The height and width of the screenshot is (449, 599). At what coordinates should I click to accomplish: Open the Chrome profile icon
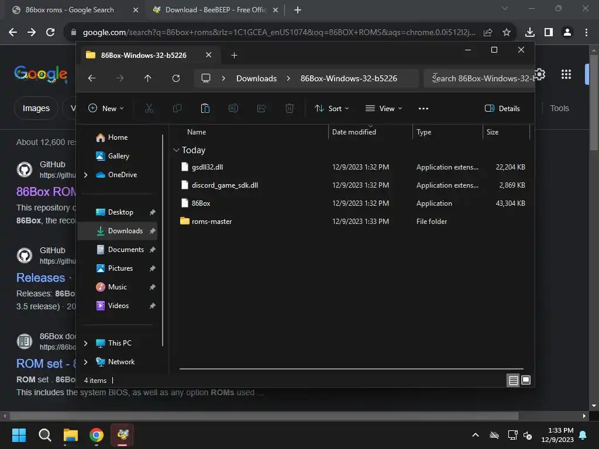[x=567, y=33]
